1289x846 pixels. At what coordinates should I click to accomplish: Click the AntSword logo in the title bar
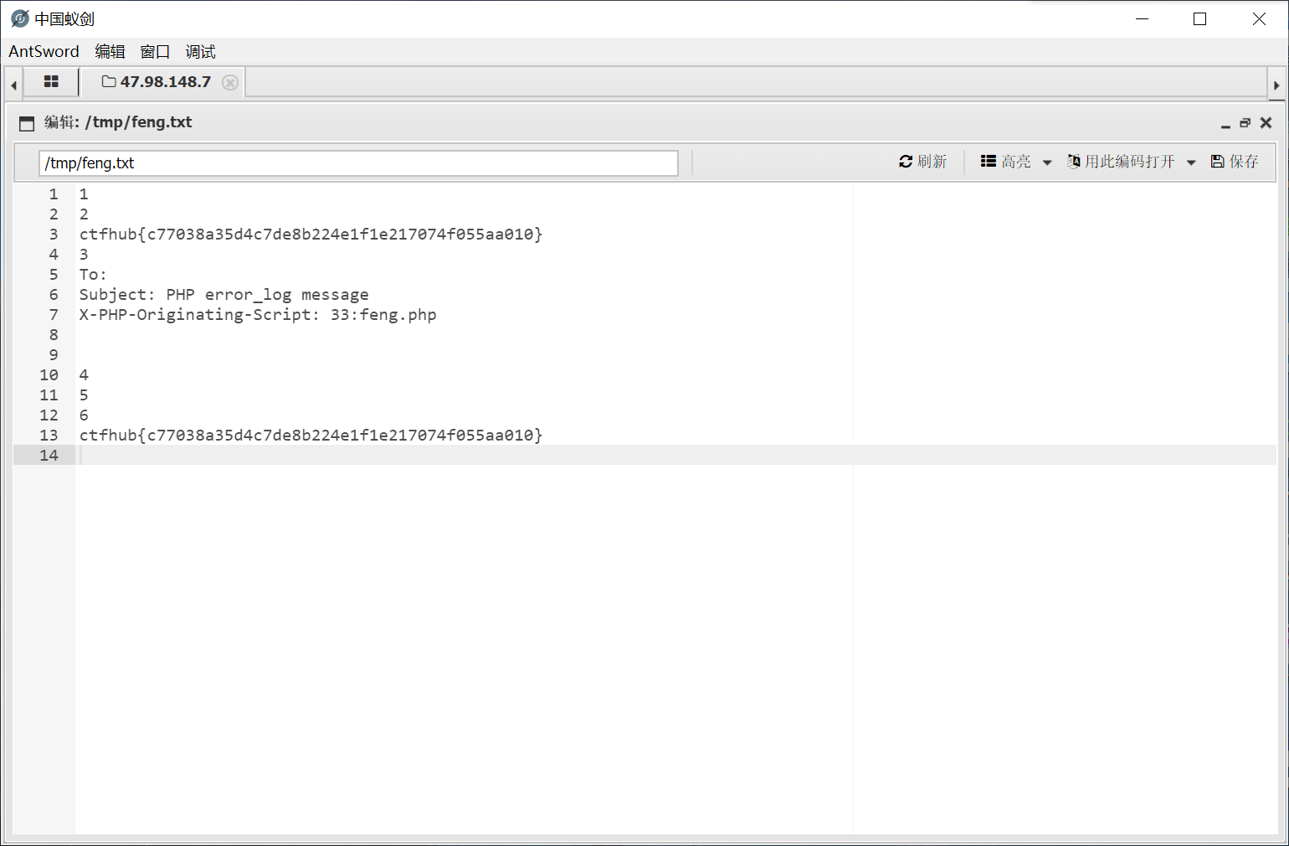[x=18, y=18]
